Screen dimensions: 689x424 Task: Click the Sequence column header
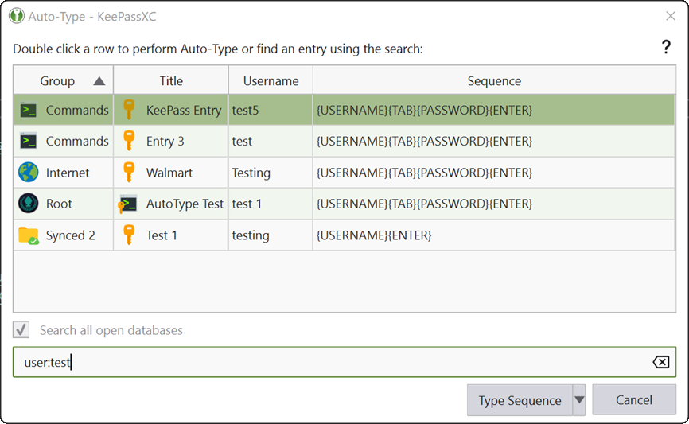pyautogui.click(x=494, y=81)
